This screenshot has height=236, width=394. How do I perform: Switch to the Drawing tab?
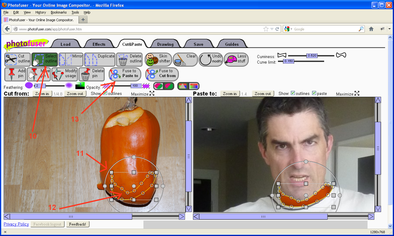[x=165, y=44]
